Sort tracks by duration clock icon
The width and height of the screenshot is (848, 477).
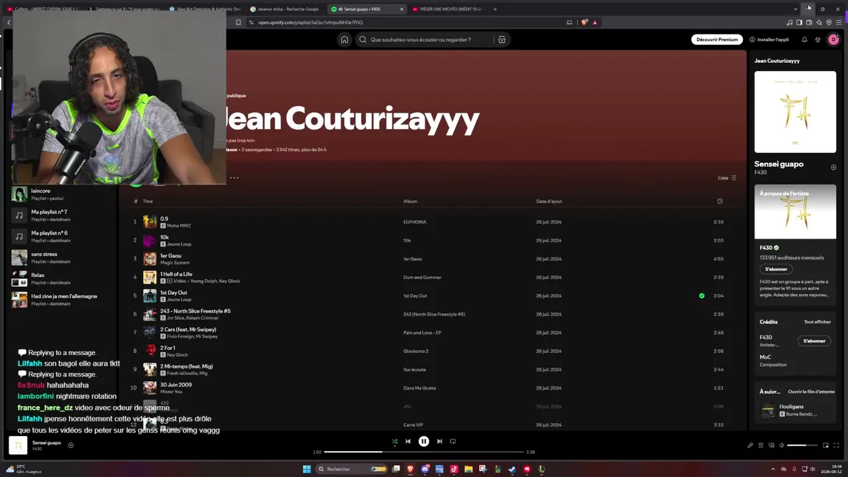coord(719,201)
